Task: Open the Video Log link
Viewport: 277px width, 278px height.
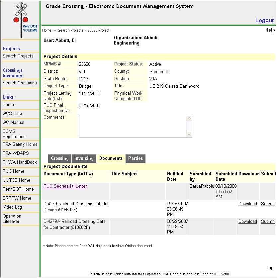Action: (12, 207)
